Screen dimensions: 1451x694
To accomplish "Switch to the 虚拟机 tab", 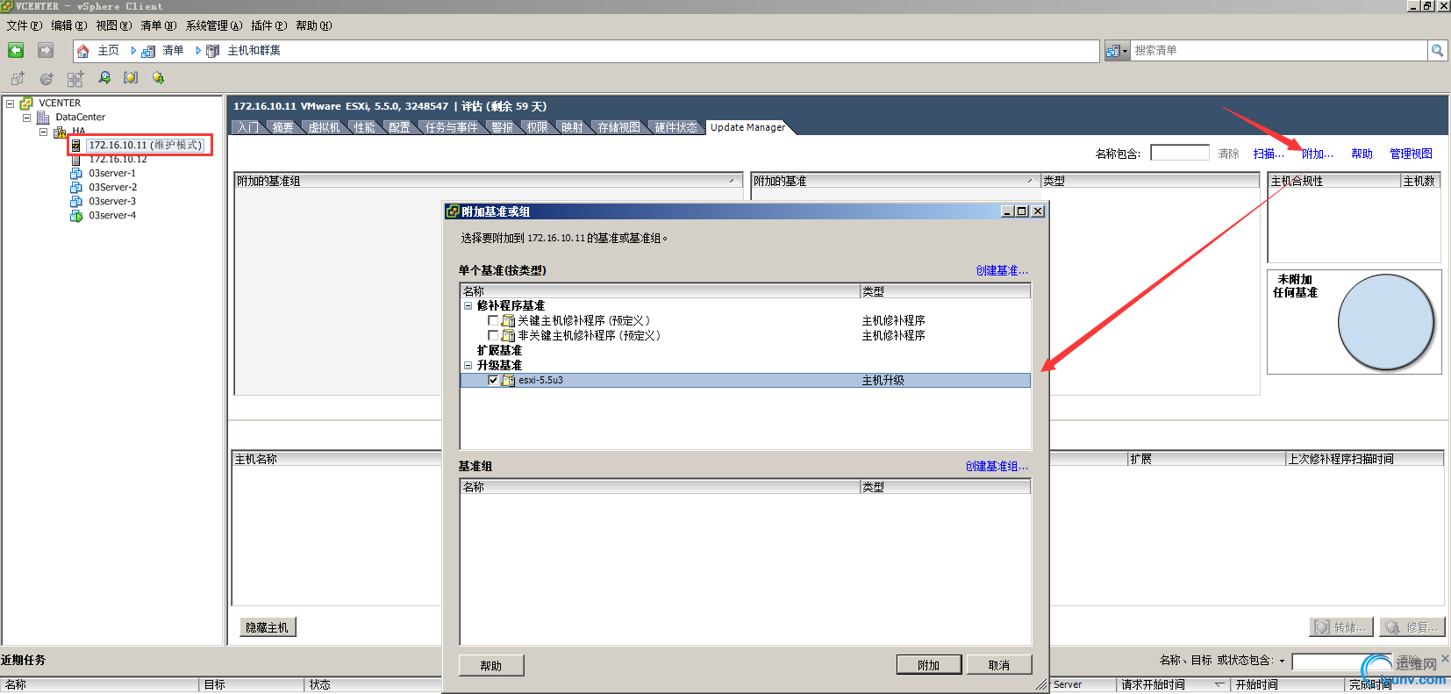I will click(324, 128).
